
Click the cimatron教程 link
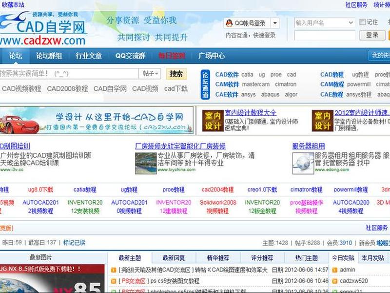click(307, 189)
